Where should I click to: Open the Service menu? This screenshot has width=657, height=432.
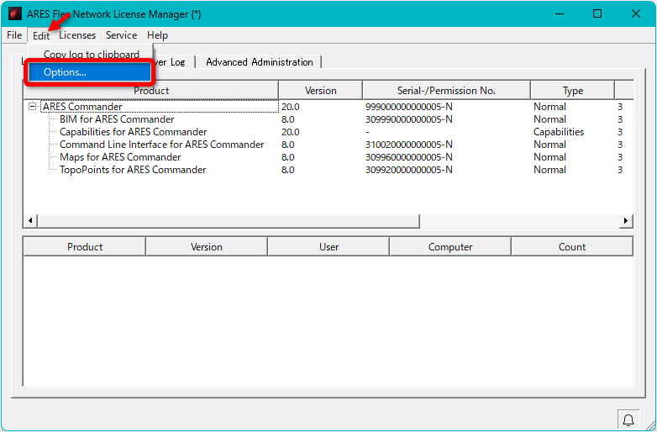tap(121, 35)
